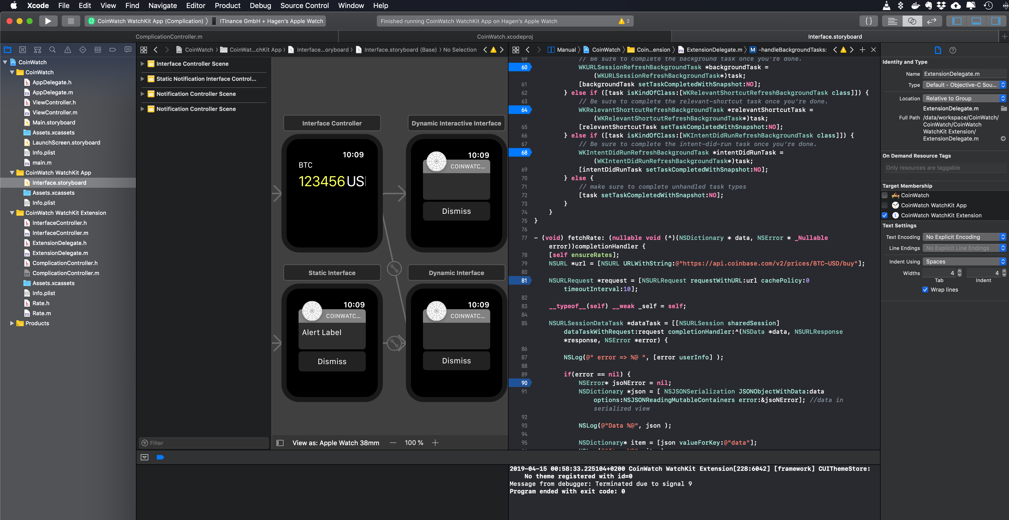The width and height of the screenshot is (1009, 520).
Task: Open the Breakpoint navigator
Action: (113, 50)
